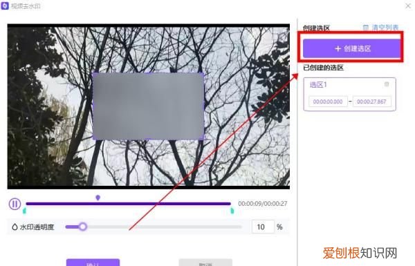Click the opacity percentage field showing 10

point(262,227)
